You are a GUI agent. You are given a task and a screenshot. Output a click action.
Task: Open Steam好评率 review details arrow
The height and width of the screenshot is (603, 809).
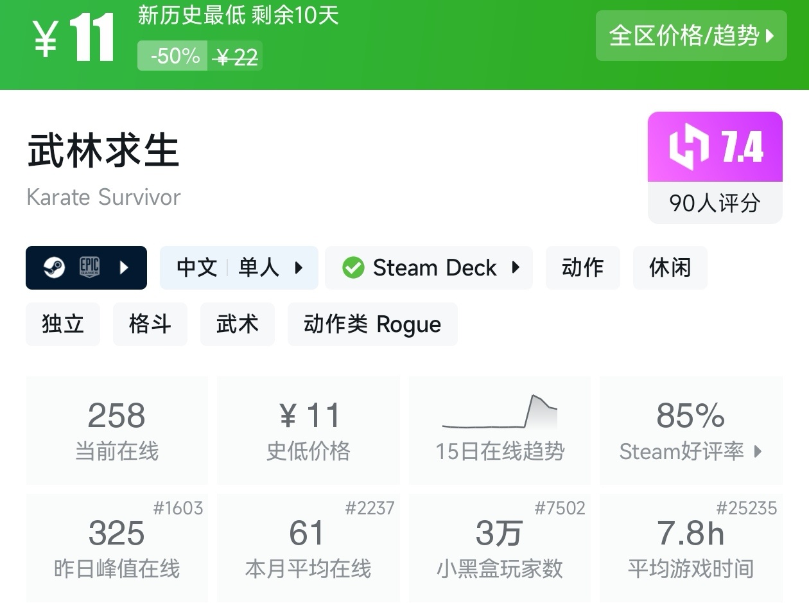point(758,451)
